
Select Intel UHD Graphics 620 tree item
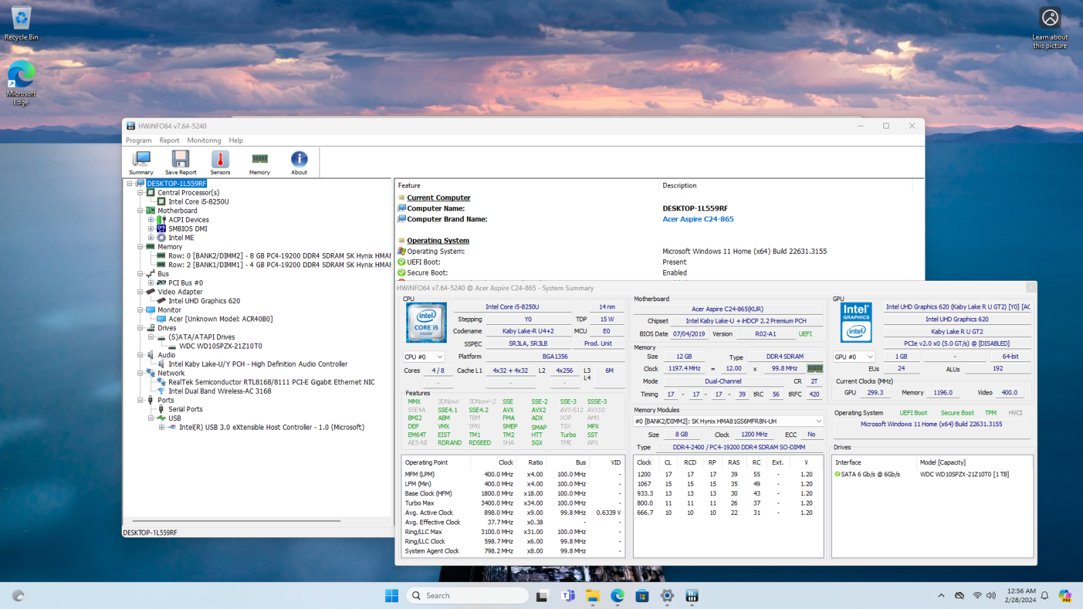[204, 301]
